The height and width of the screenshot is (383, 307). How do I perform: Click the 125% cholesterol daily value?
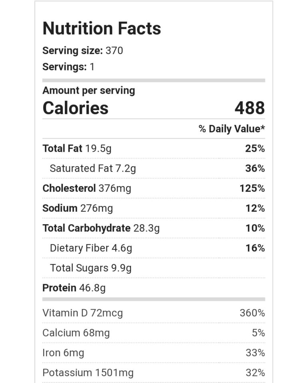[x=252, y=188]
